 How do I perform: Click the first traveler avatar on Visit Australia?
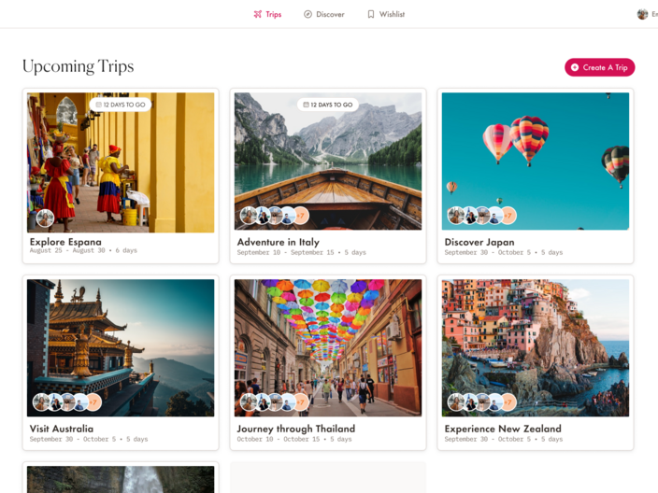click(x=41, y=402)
